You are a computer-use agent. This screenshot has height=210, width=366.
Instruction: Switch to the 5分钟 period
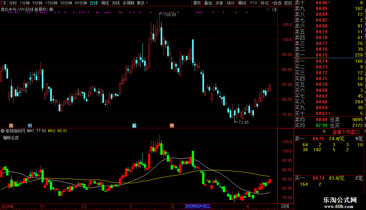37,3
